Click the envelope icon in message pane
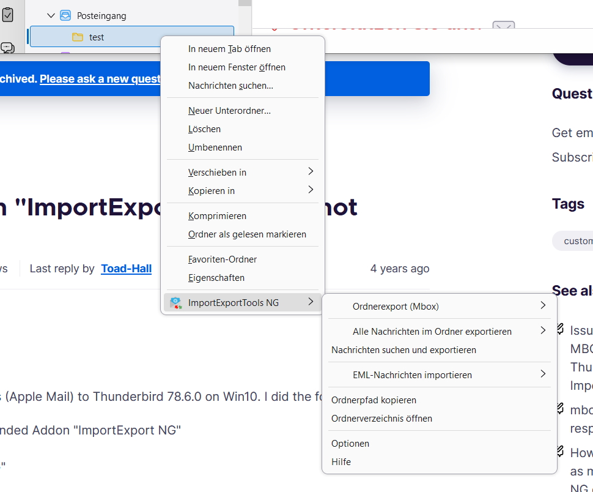The height and width of the screenshot is (492, 593). (x=504, y=25)
